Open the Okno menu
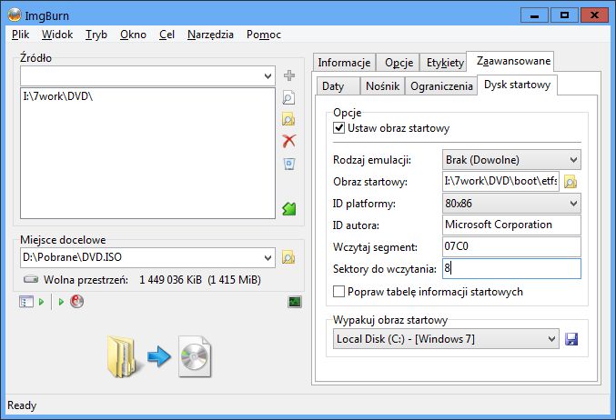The width and height of the screenshot is (616, 420). (133, 35)
